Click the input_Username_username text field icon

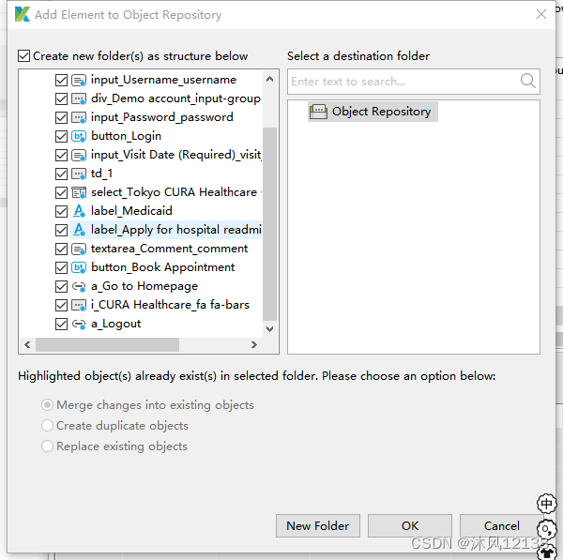[x=79, y=80]
